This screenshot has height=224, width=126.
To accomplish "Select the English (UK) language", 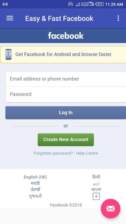I will click(x=35, y=177).
